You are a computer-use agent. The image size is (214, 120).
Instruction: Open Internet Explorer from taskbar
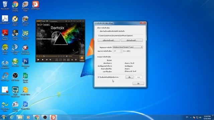tap(12, 117)
